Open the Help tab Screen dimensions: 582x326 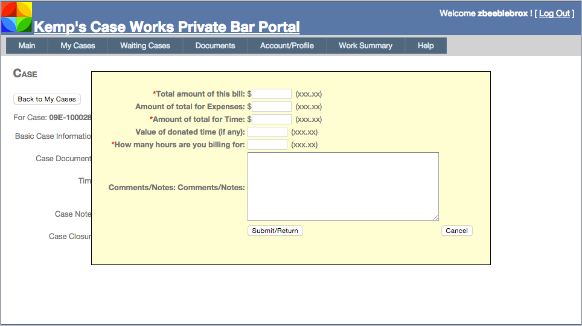(x=426, y=45)
